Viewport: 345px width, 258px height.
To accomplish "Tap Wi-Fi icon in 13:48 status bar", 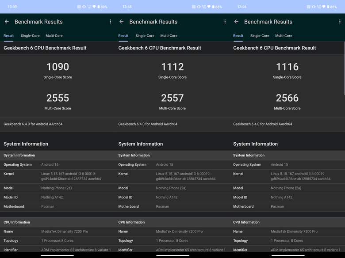I will [x=209, y=7].
